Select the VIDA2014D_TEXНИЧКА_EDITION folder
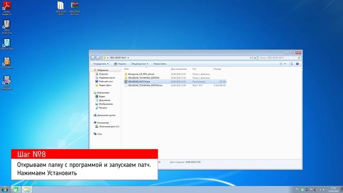The height and width of the screenshot is (193, 343). coord(175,78)
